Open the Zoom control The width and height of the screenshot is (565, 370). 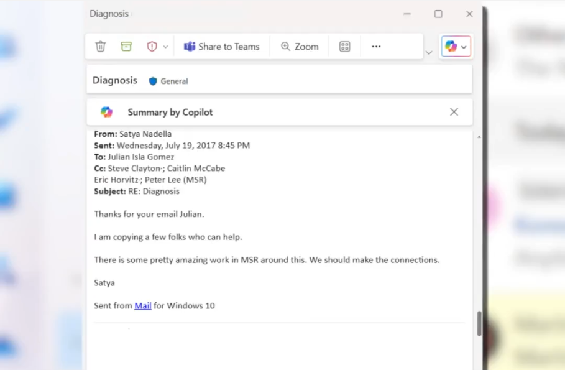pos(300,47)
